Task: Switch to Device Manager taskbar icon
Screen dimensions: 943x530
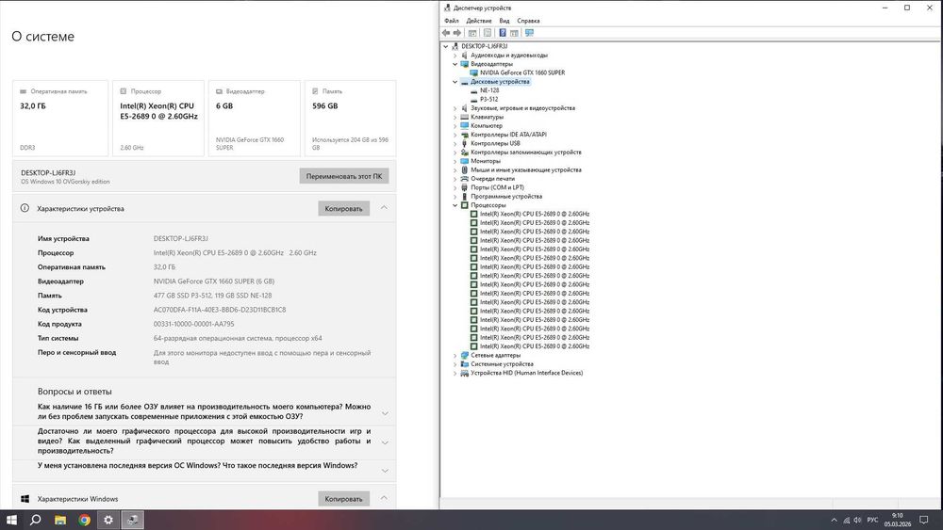Action: pos(132,520)
